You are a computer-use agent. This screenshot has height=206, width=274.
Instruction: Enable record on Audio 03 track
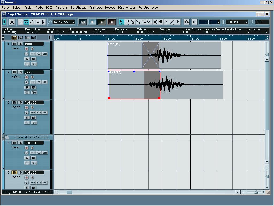(x=26, y=108)
